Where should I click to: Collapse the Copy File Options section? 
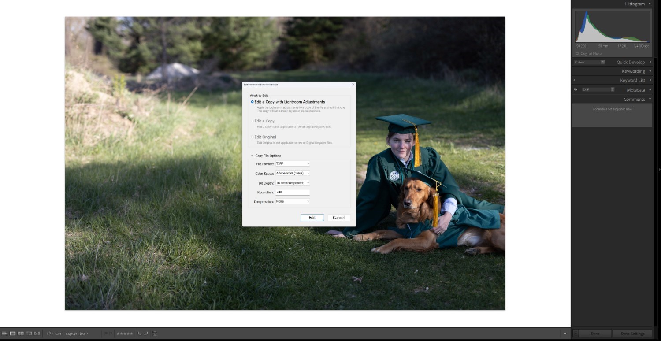251,156
